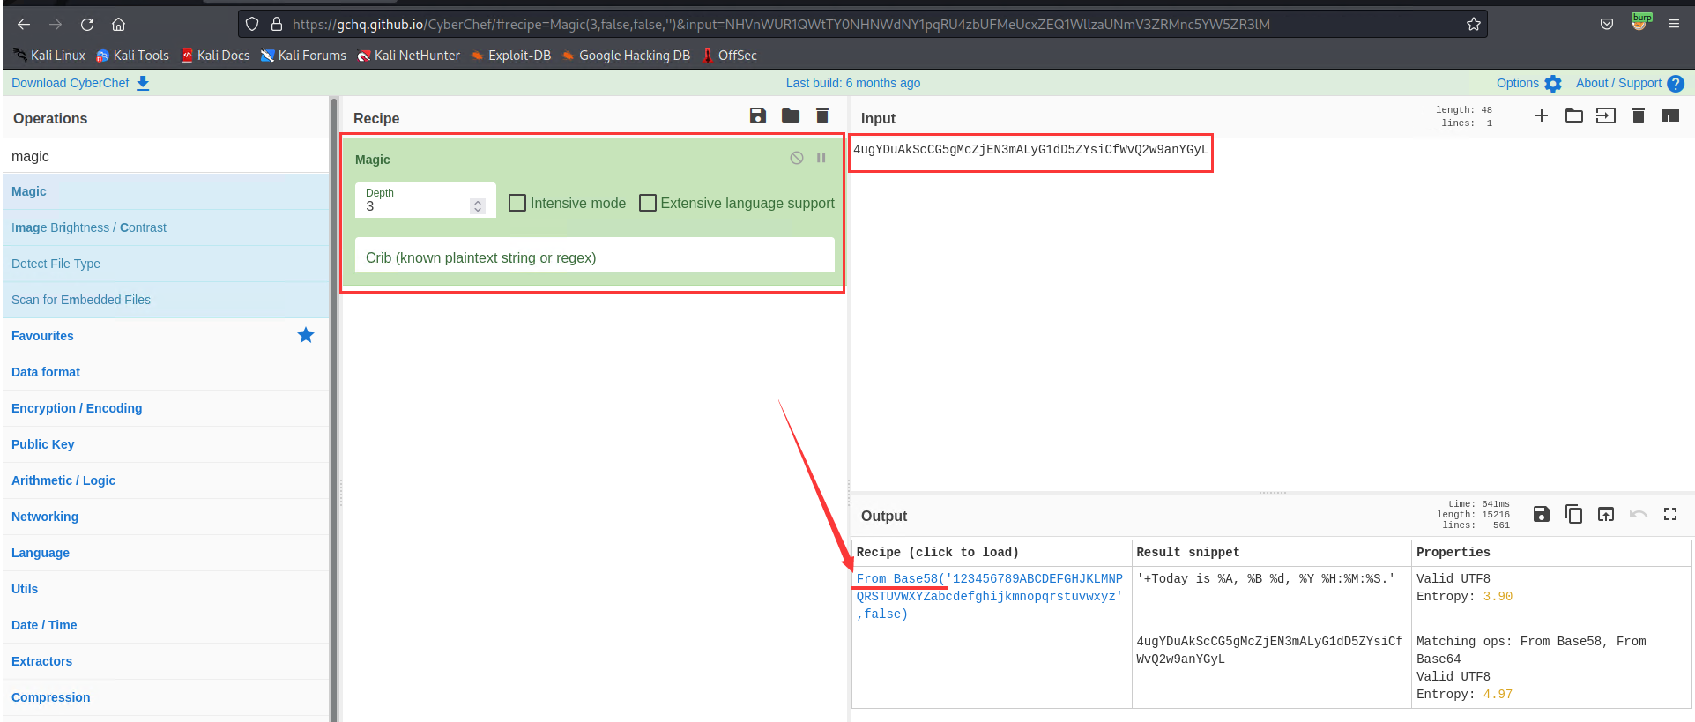Image resolution: width=1695 pixels, height=722 pixels.
Task: Expand Networking category
Action: [x=166, y=517]
